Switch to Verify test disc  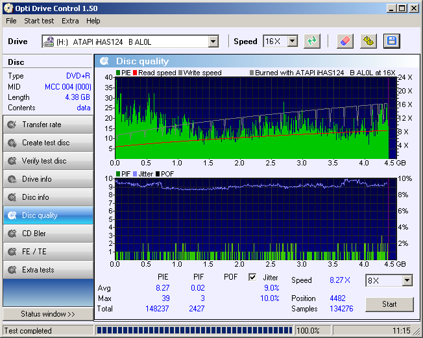[48, 161]
